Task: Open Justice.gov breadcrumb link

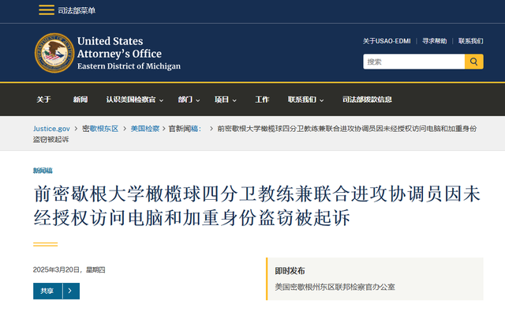Action: (51, 129)
